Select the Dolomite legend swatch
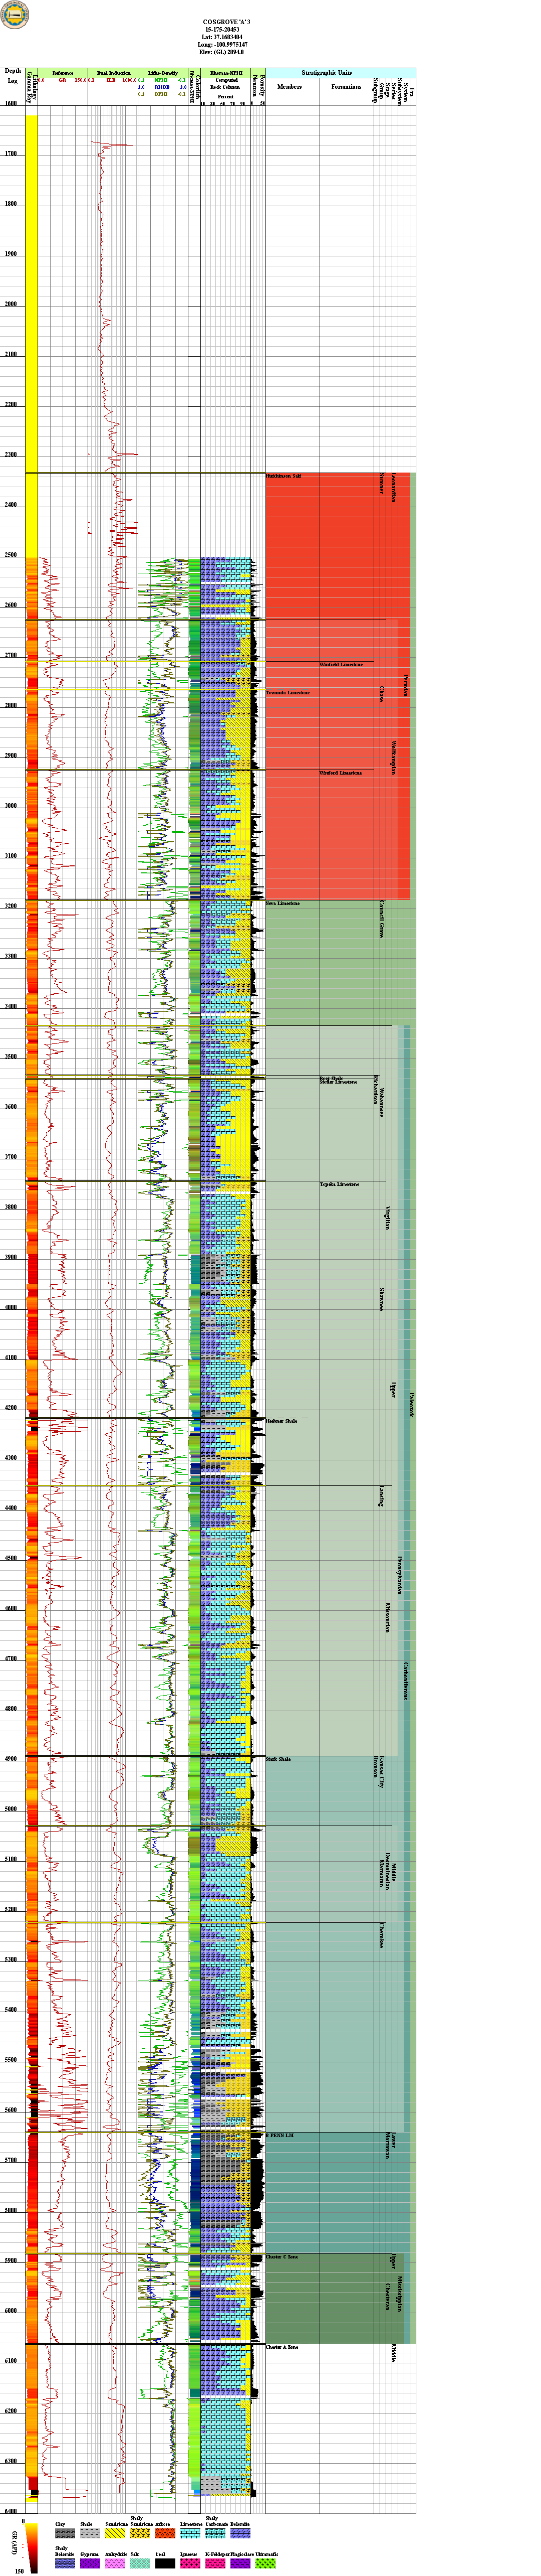 click(239, 2533)
